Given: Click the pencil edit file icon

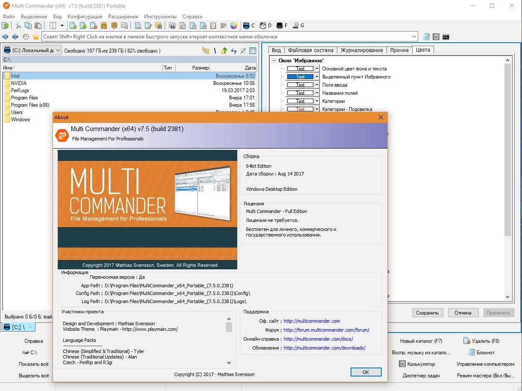Looking at the screenshot, I should pos(148,26).
